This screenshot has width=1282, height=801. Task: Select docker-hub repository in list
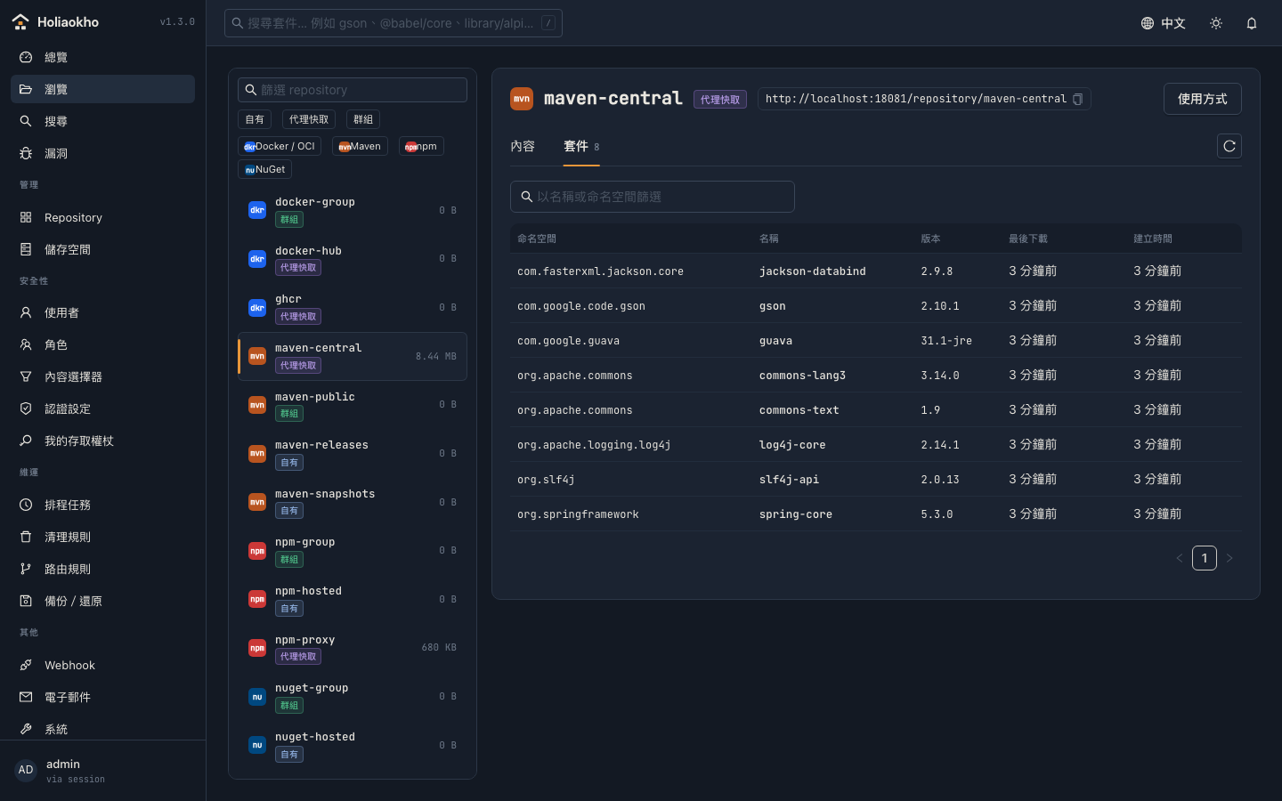coord(353,259)
